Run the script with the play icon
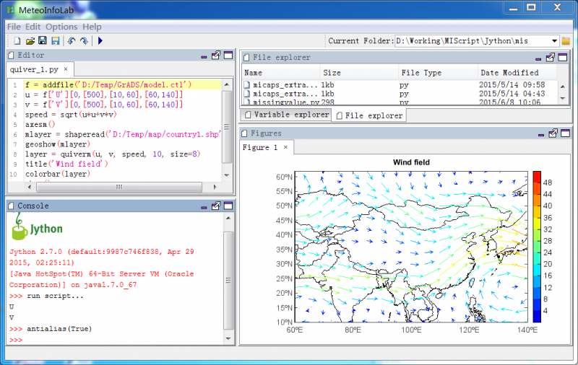Viewport: 578px width, 365px height. tap(100, 41)
